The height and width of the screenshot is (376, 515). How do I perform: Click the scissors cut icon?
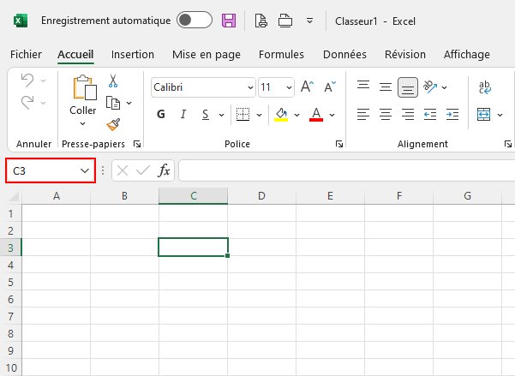(x=113, y=81)
